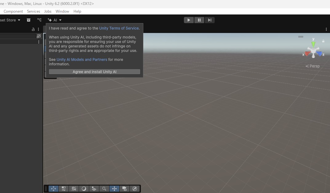The image size is (330, 193).
Task: Open the Services menu
Action: [34, 11]
